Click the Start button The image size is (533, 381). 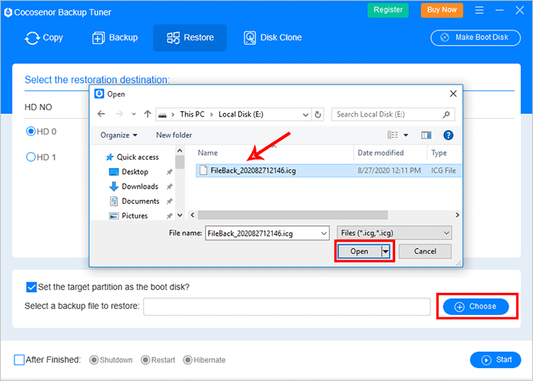coord(495,360)
